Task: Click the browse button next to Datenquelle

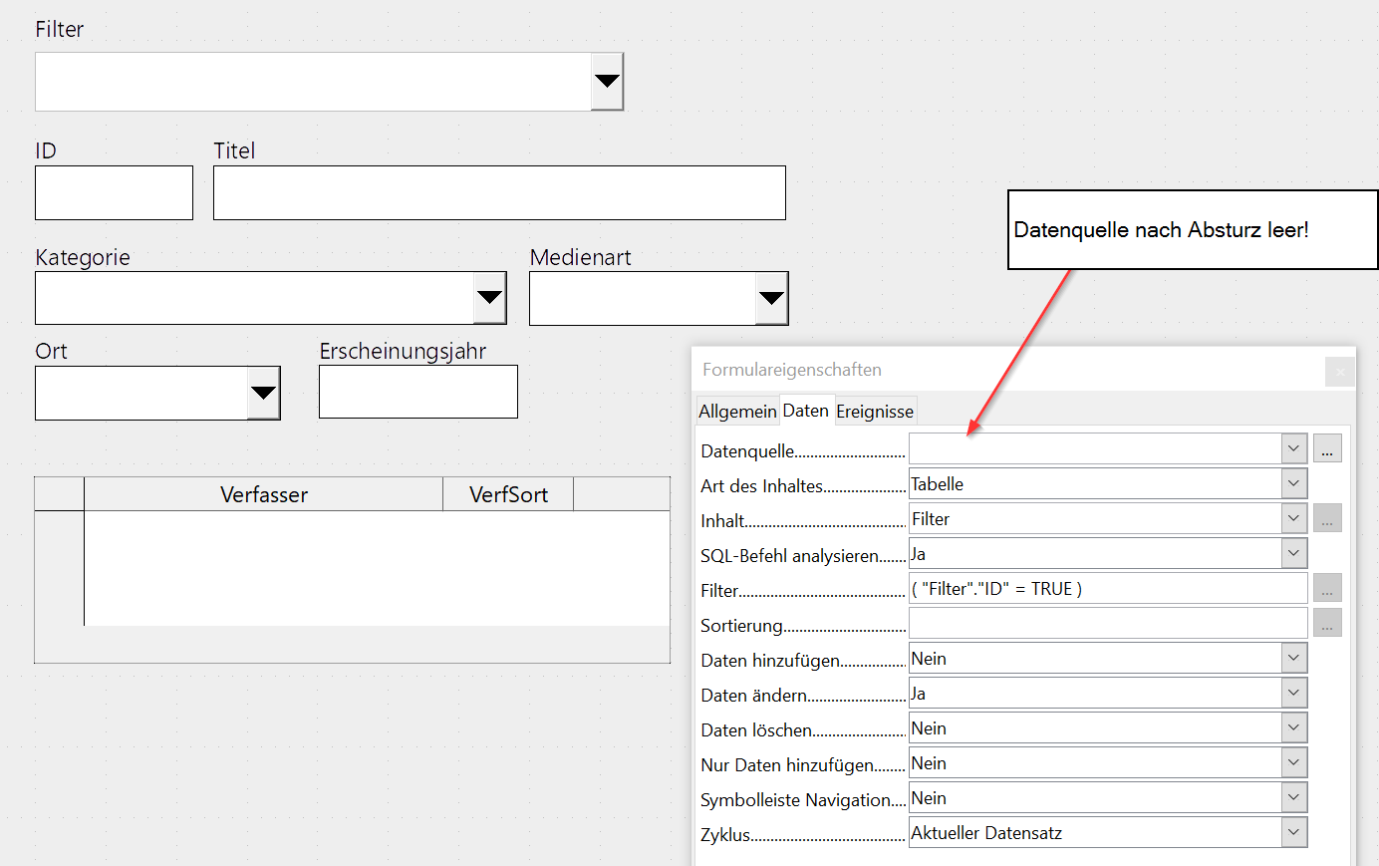Action: pyautogui.click(x=1327, y=448)
